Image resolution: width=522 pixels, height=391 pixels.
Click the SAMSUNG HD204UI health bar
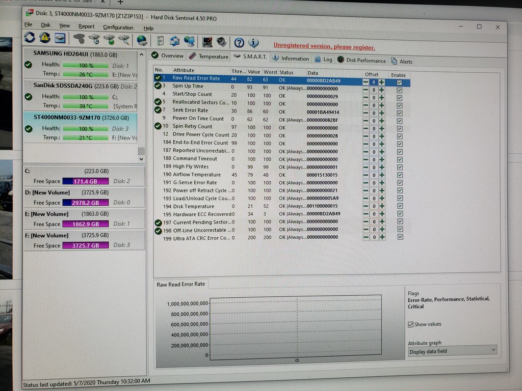pos(86,66)
